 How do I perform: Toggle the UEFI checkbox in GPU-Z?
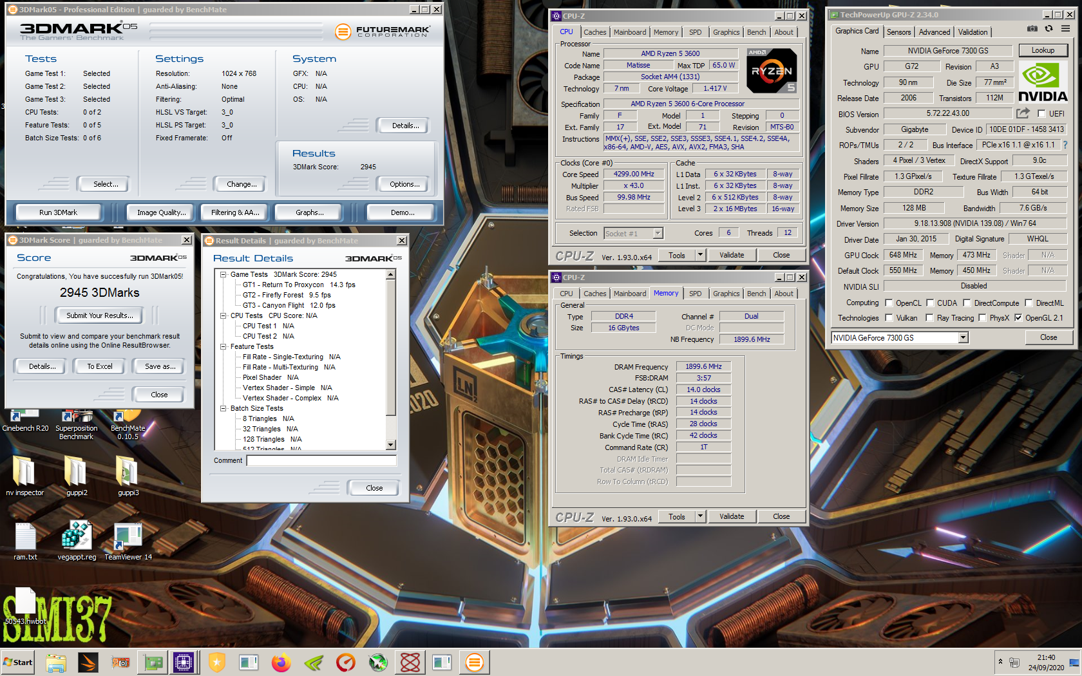point(1041,114)
